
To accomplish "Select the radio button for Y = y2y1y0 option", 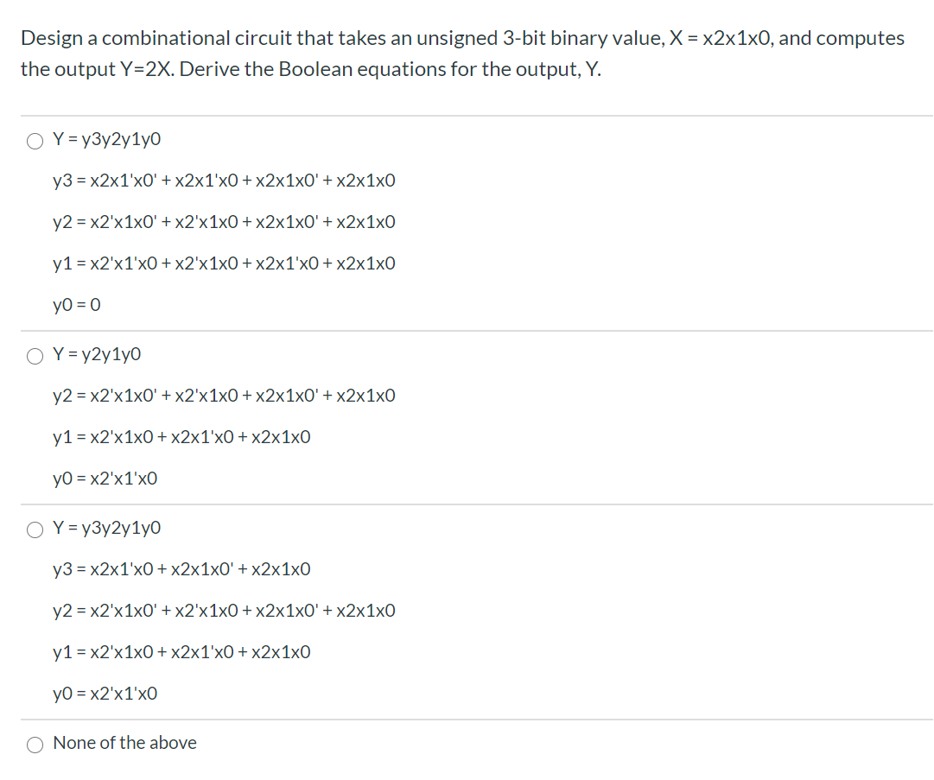I will click(35, 355).
